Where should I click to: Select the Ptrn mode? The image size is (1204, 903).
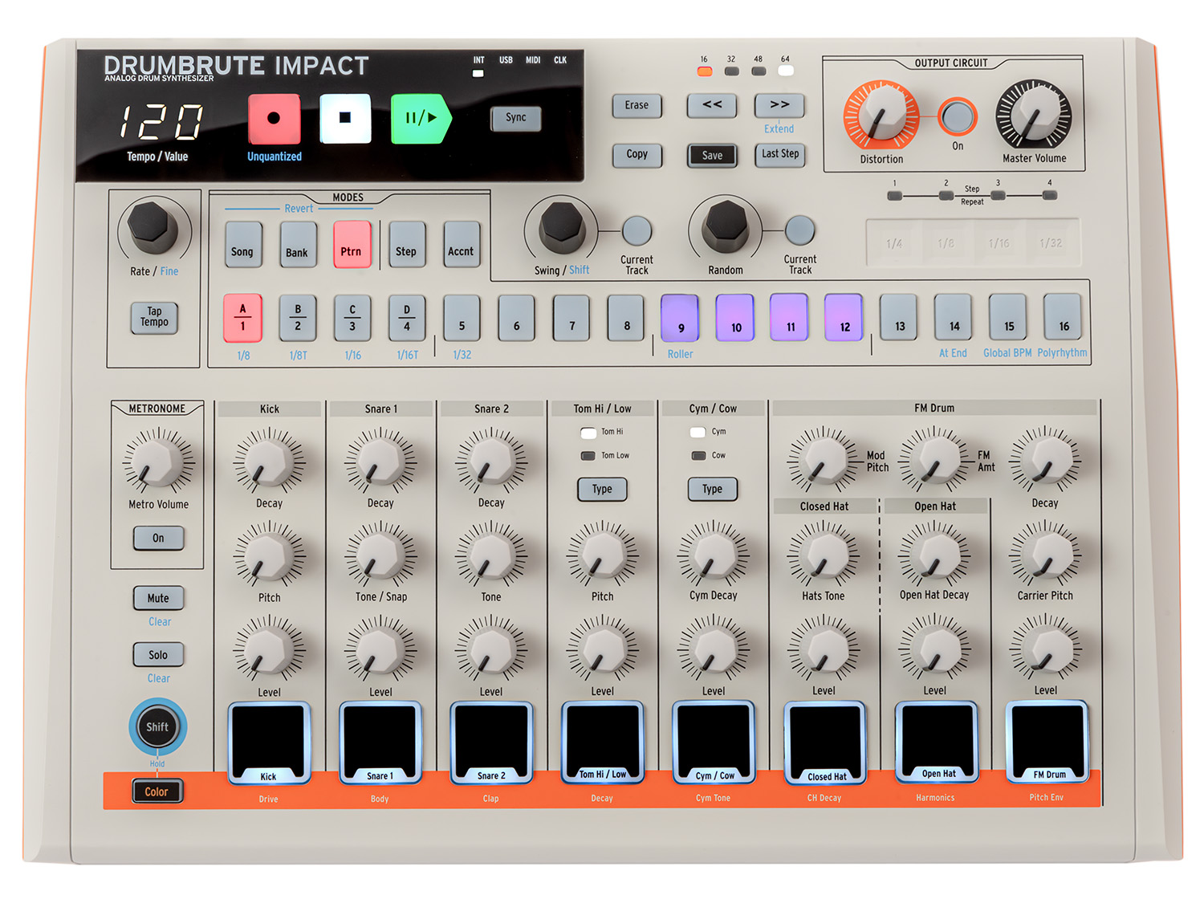[x=352, y=244]
